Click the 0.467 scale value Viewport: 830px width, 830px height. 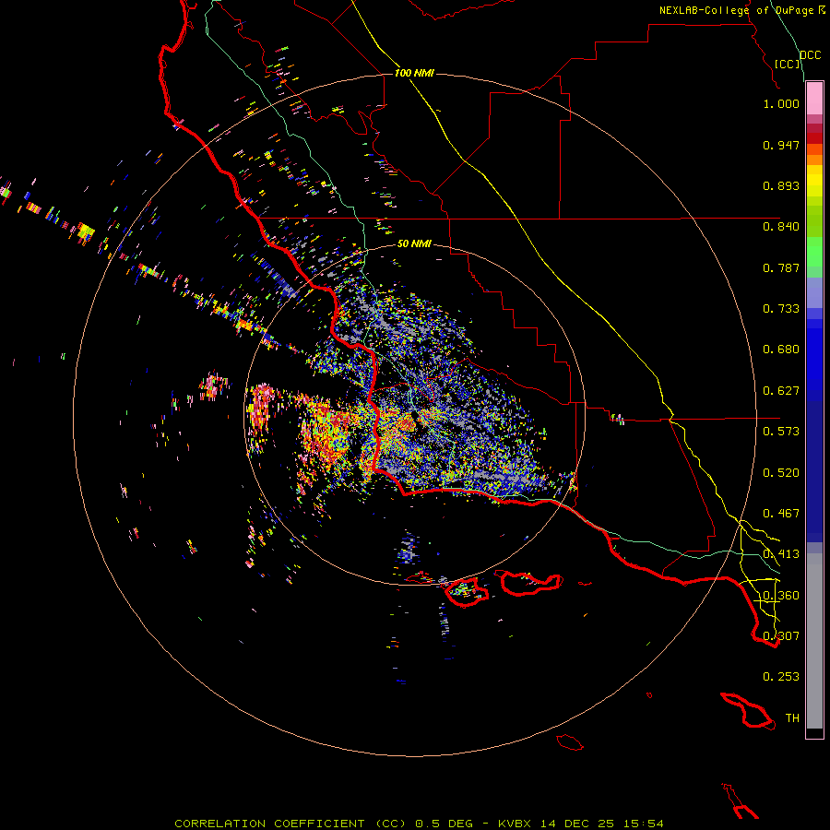tap(781, 514)
